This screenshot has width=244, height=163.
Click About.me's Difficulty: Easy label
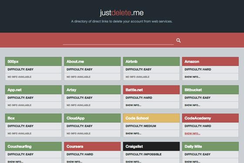tap(79, 69)
